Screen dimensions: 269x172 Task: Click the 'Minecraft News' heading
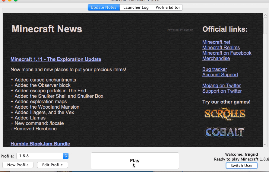[47, 29]
